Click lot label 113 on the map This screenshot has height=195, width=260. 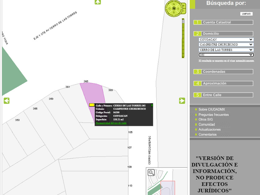coord(130,186)
